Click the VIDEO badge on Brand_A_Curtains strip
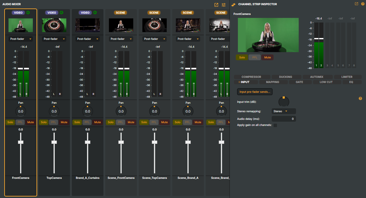This screenshot has height=198, width=366. [85, 13]
